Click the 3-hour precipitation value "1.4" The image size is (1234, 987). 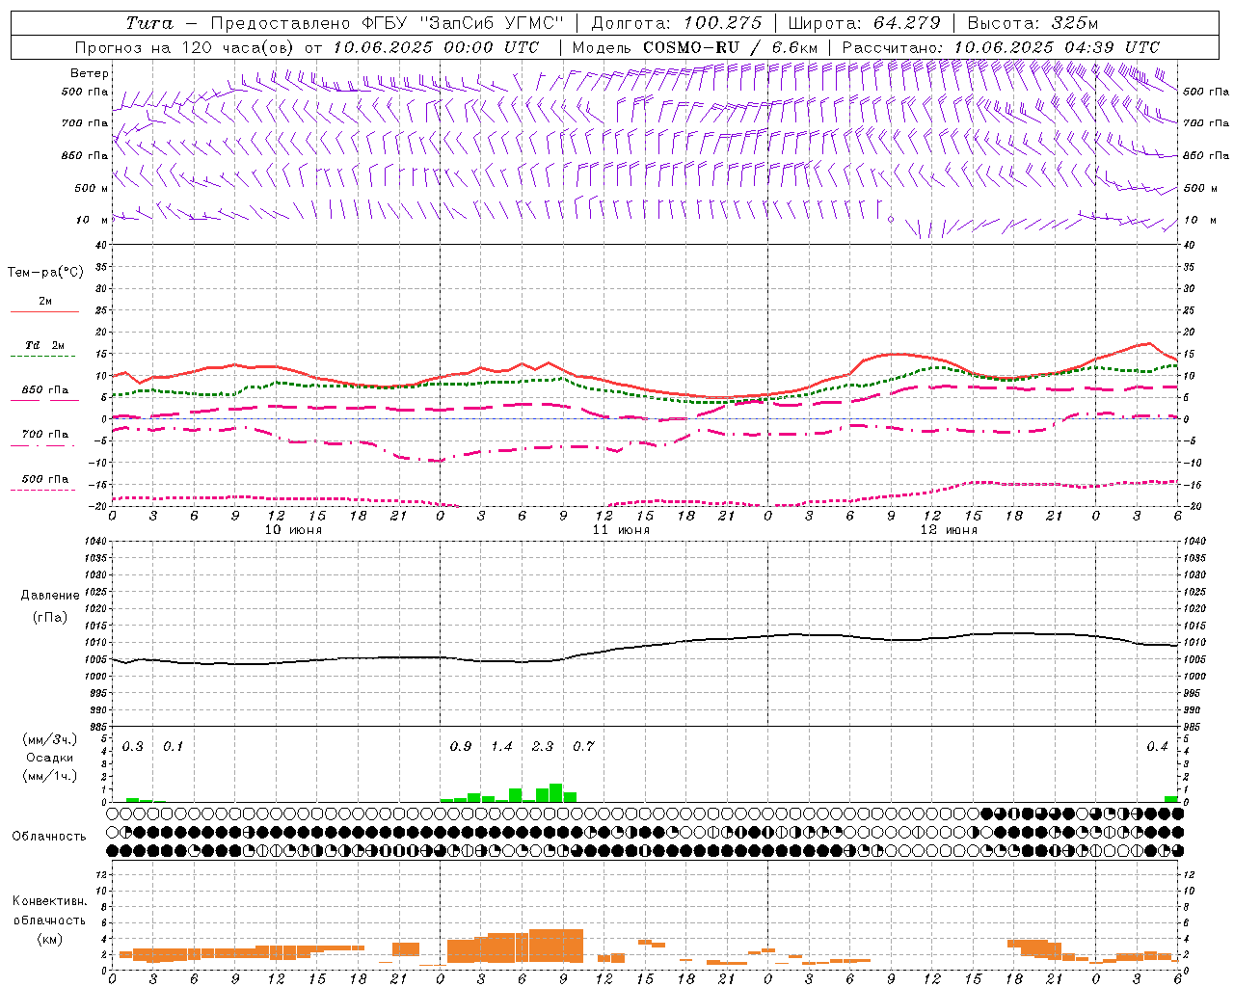pyautogui.click(x=501, y=747)
